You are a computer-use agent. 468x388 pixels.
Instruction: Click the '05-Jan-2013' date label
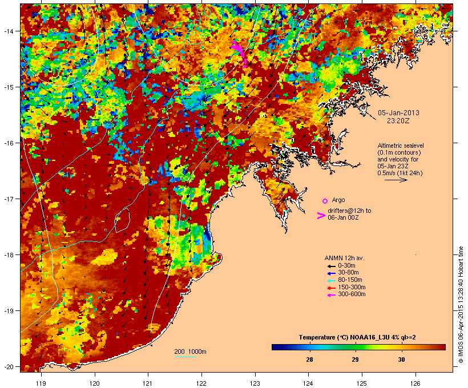[x=398, y=113]
